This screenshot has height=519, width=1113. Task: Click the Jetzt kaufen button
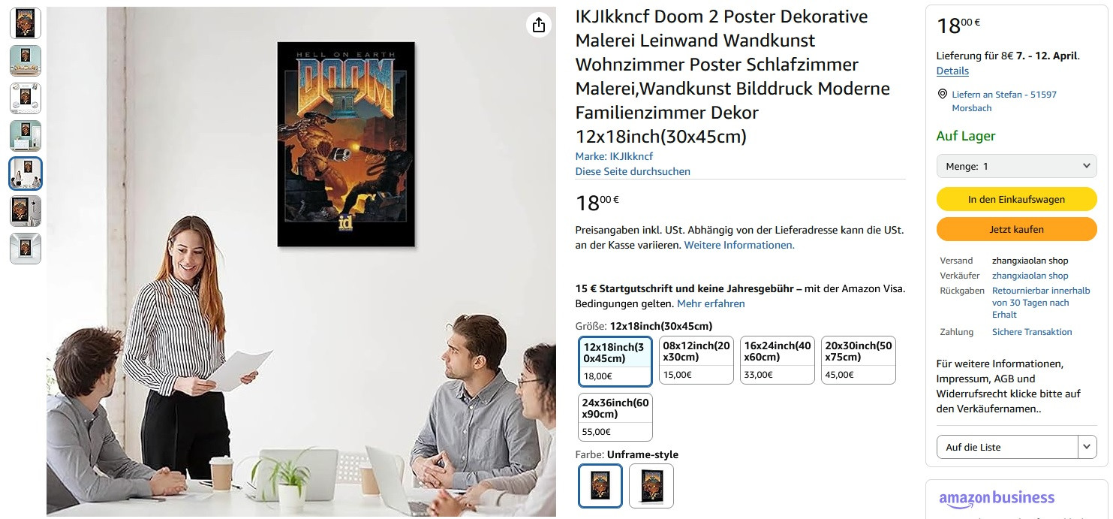click(x=1017, y=229)
